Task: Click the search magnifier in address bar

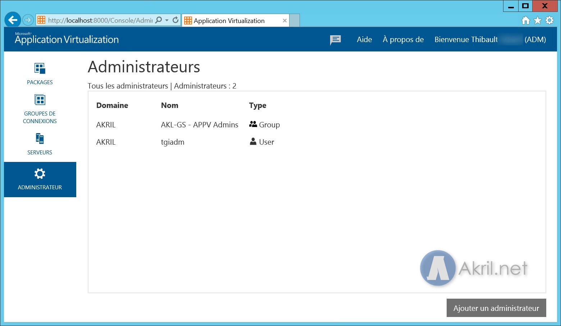Action: [x=158, y=20]
